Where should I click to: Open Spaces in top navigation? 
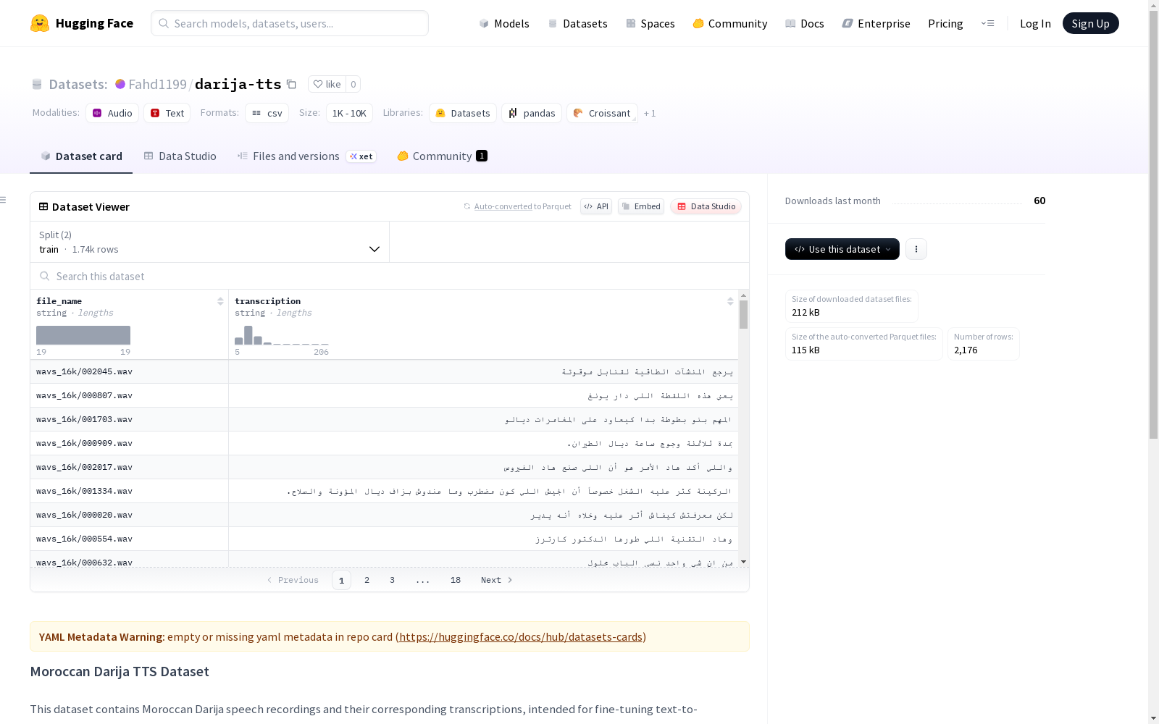coord(650,23)
